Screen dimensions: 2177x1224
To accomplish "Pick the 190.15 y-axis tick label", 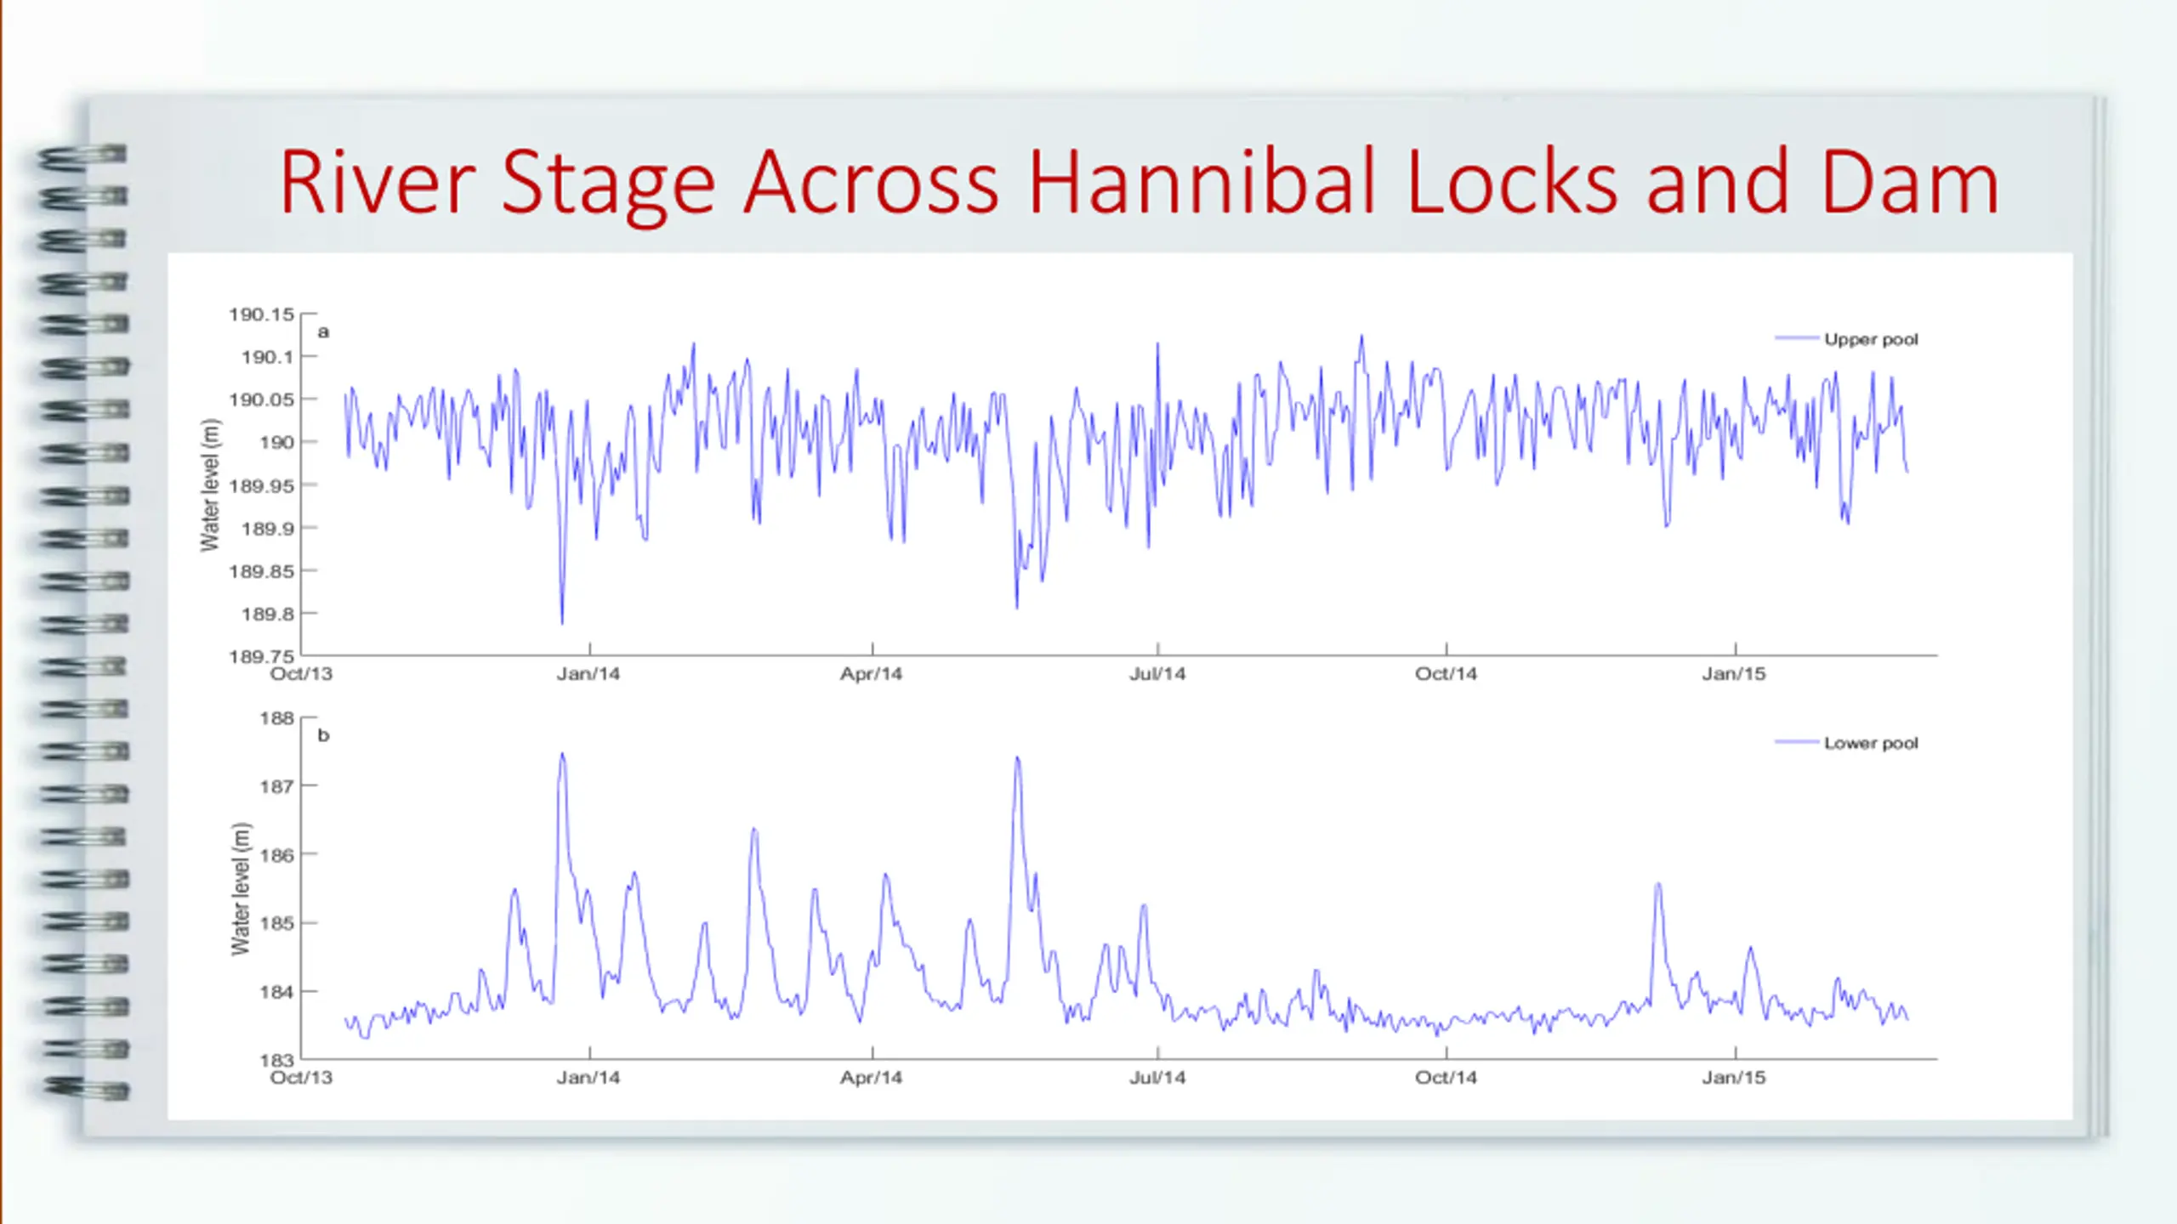I will (x=261, y=314).
